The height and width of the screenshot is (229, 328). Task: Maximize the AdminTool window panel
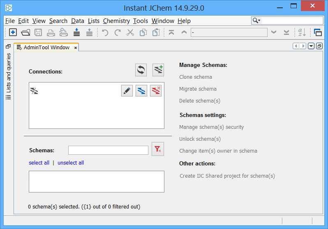coord(319,46)
